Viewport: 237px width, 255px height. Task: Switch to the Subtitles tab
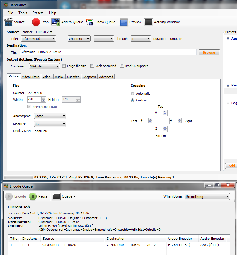coord(73,77)
